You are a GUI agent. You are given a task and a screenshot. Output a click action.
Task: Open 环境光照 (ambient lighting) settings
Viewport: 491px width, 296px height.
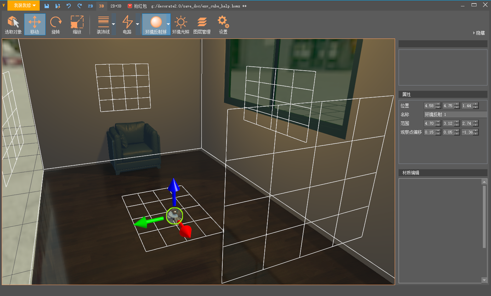click(181, 24)
